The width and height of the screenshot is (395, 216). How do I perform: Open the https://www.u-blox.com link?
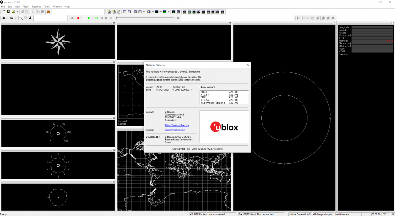tap(177, 125)
